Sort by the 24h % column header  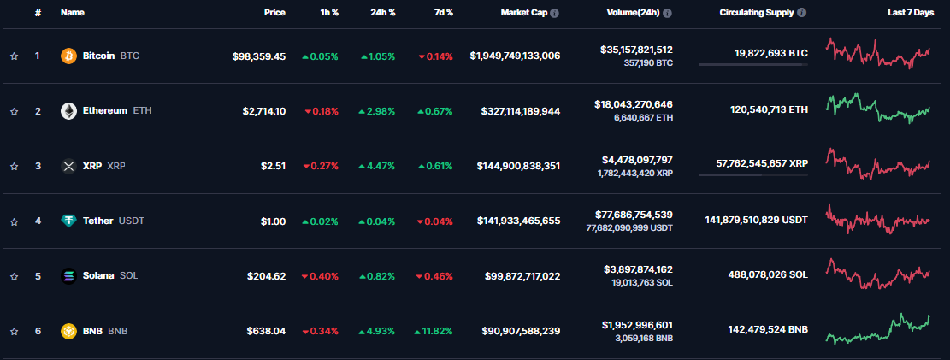(x=382, y=14)
